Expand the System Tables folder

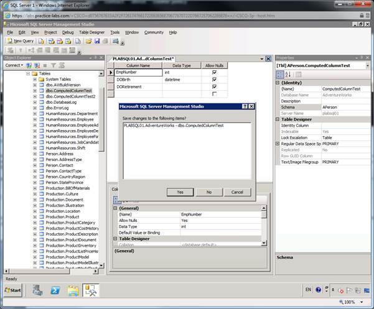35,80
